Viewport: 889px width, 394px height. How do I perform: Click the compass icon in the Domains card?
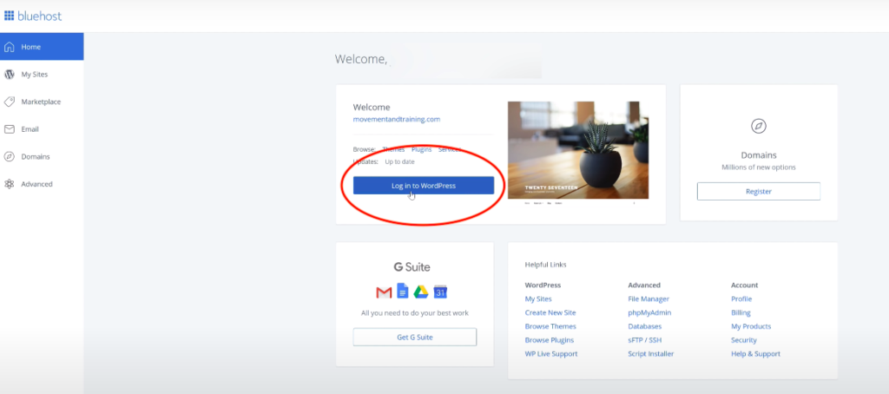(x=759, y=126)
